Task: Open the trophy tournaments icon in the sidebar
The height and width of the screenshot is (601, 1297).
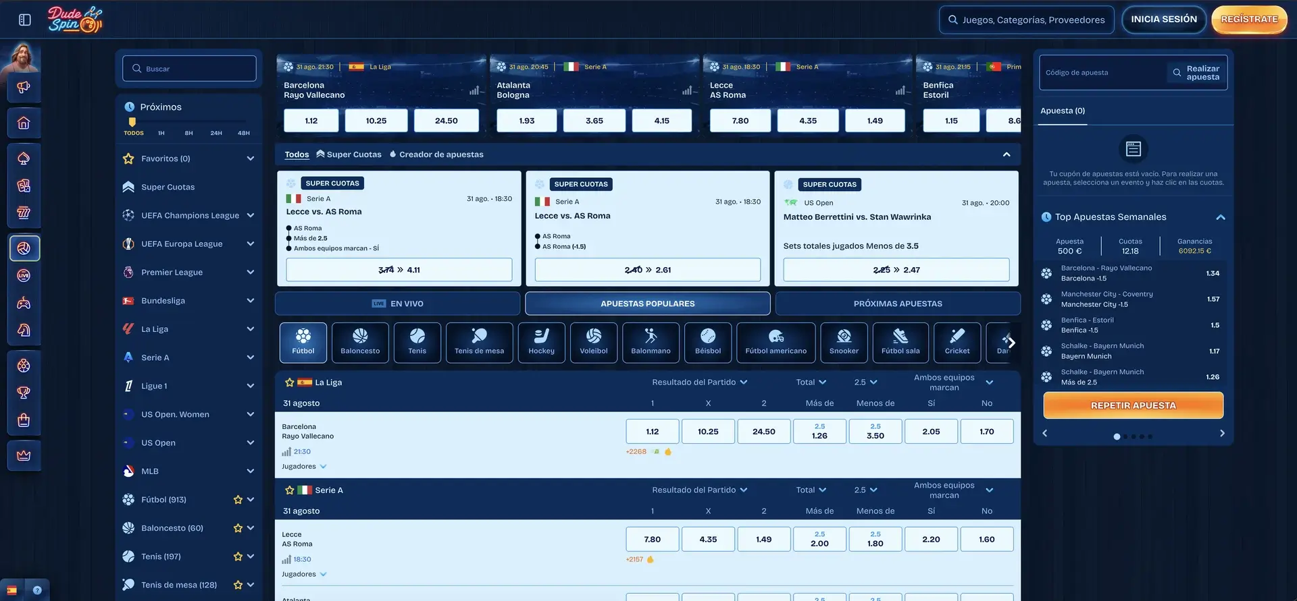Action: click(24, 393)
